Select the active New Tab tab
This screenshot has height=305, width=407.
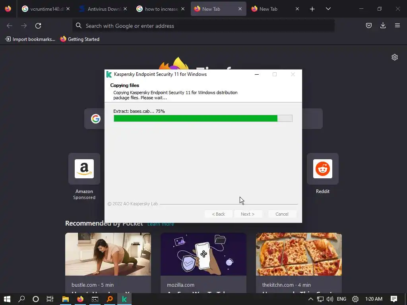pyautogui.click(x=218, y=9)
